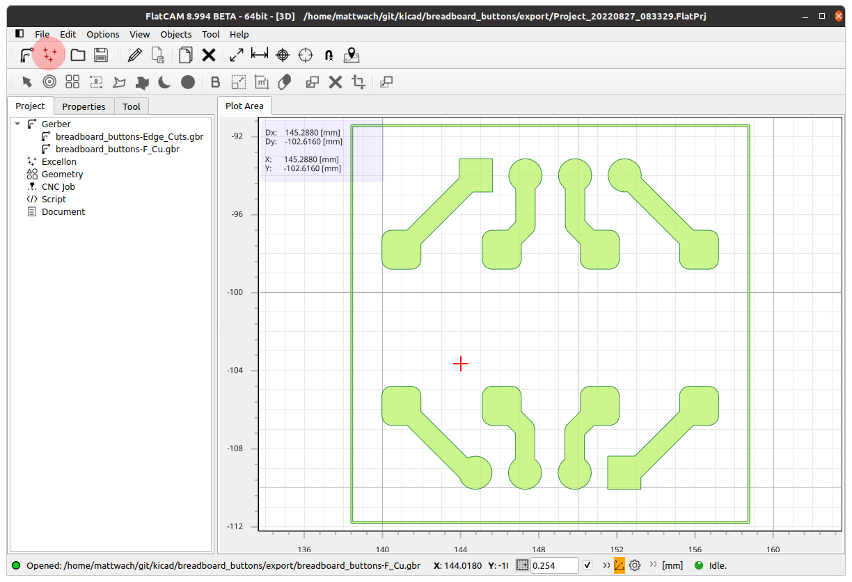
Task: Click the Move to Origin crosshair icon
Action: click(306, 55)
